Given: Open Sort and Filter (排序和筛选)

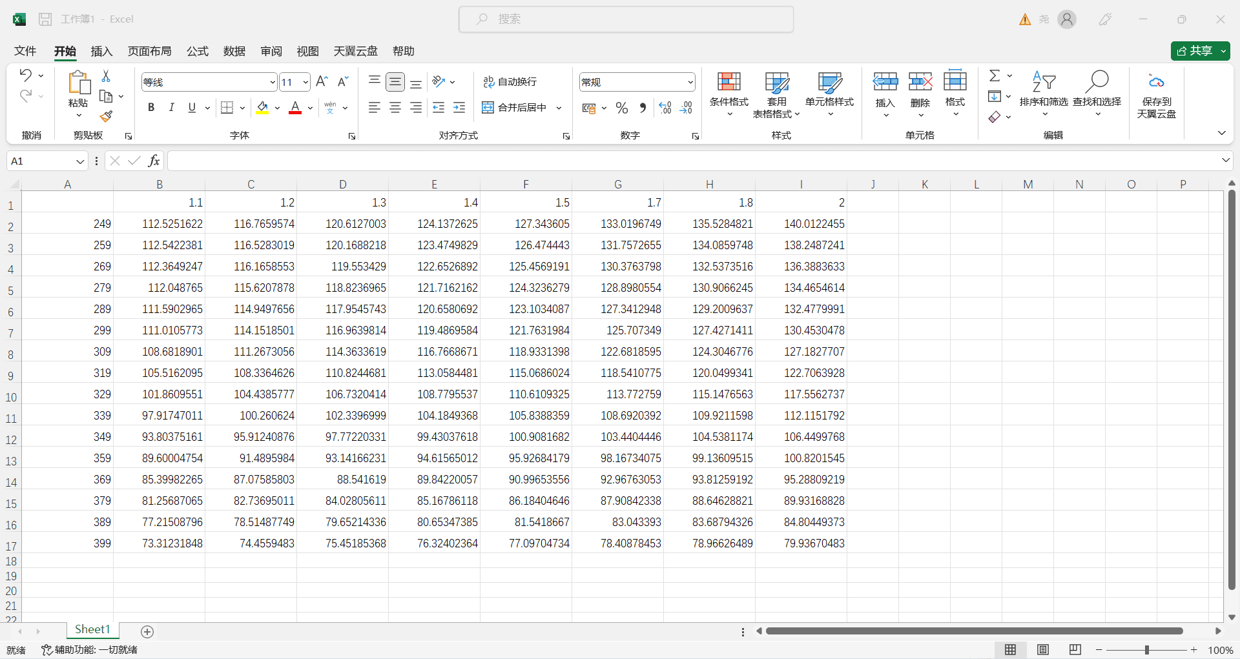Looking at the screenshot, I should pos(1044,94).
